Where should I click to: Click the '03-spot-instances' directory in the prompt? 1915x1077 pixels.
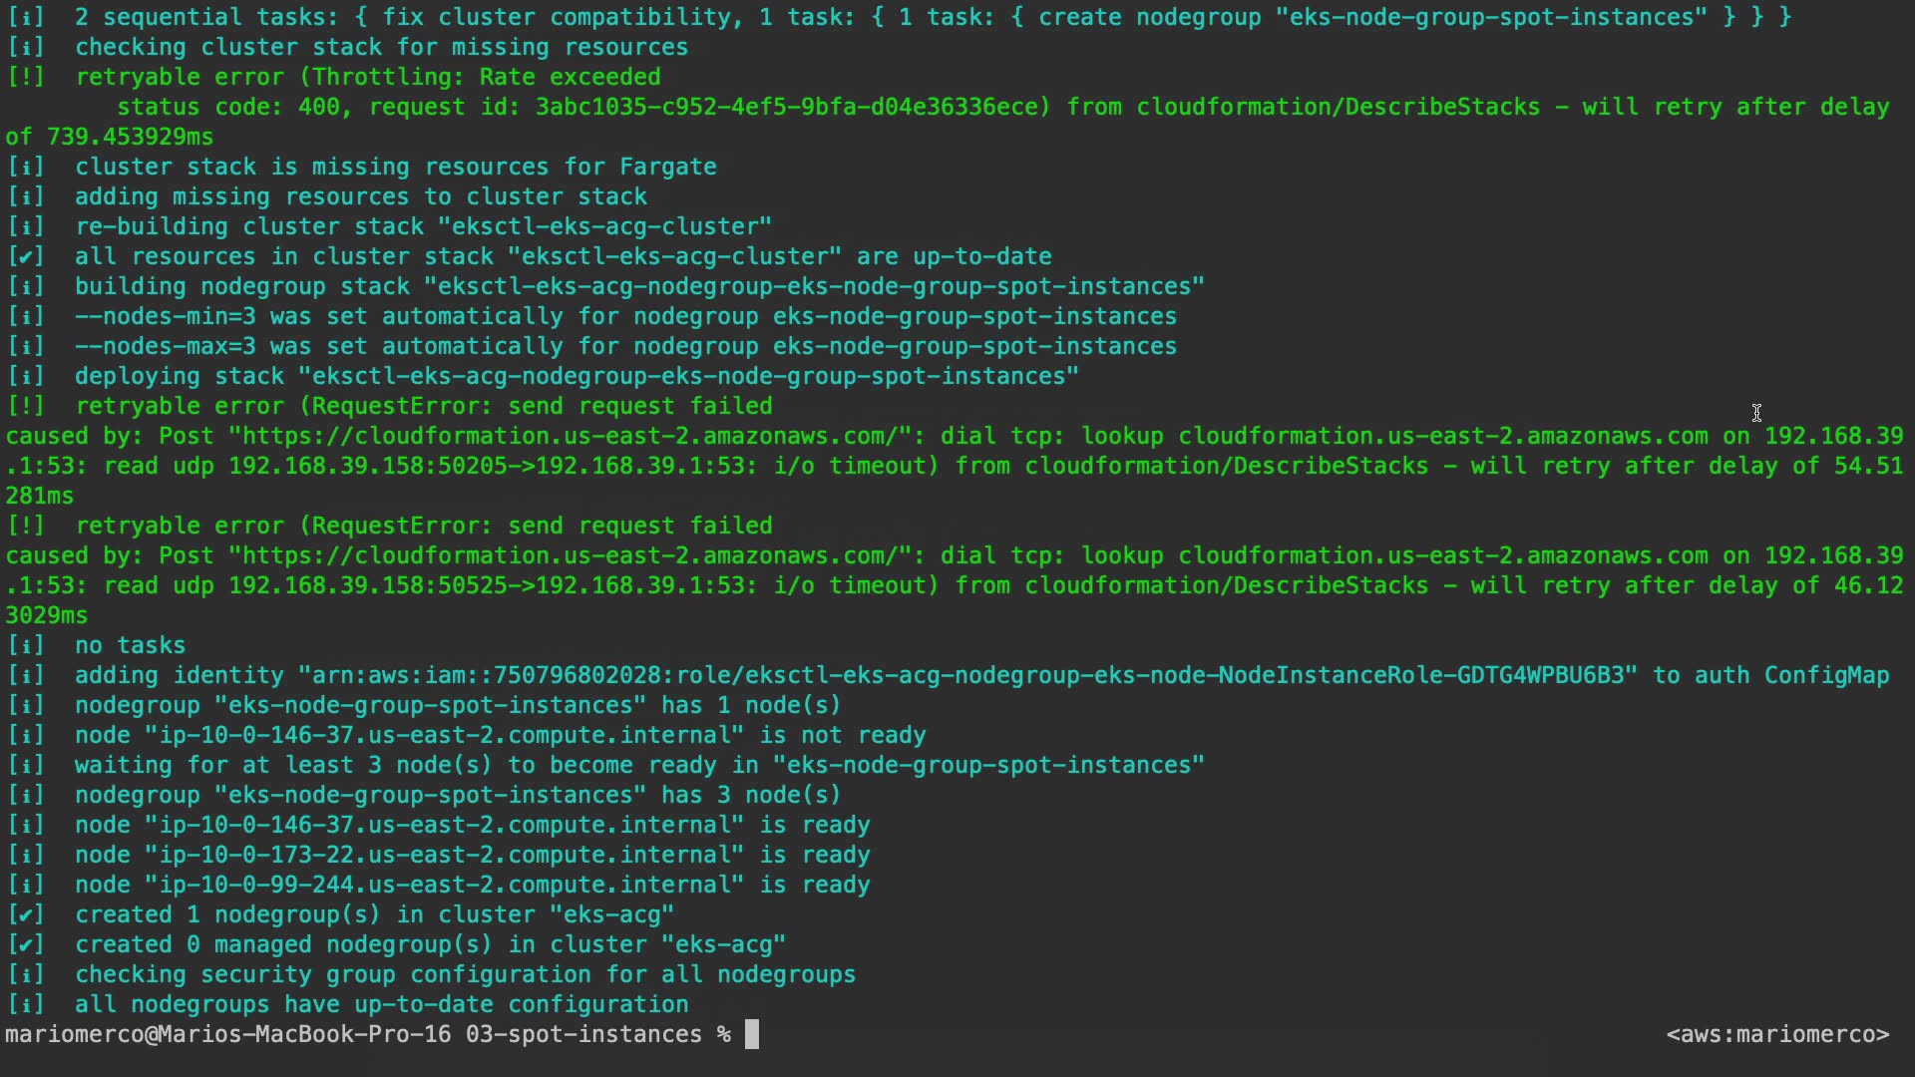pyautogui.click(x=583, y=1035)
